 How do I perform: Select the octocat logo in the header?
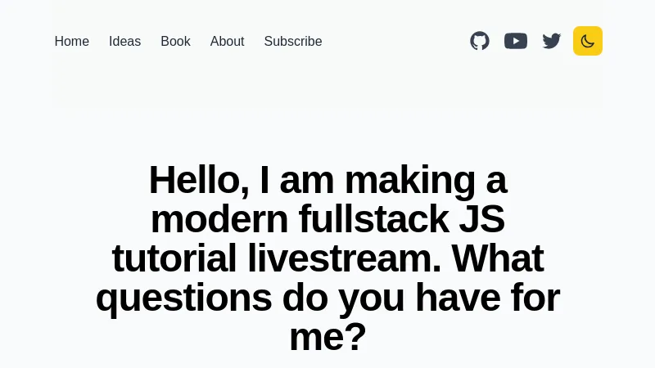click(480, 41)
